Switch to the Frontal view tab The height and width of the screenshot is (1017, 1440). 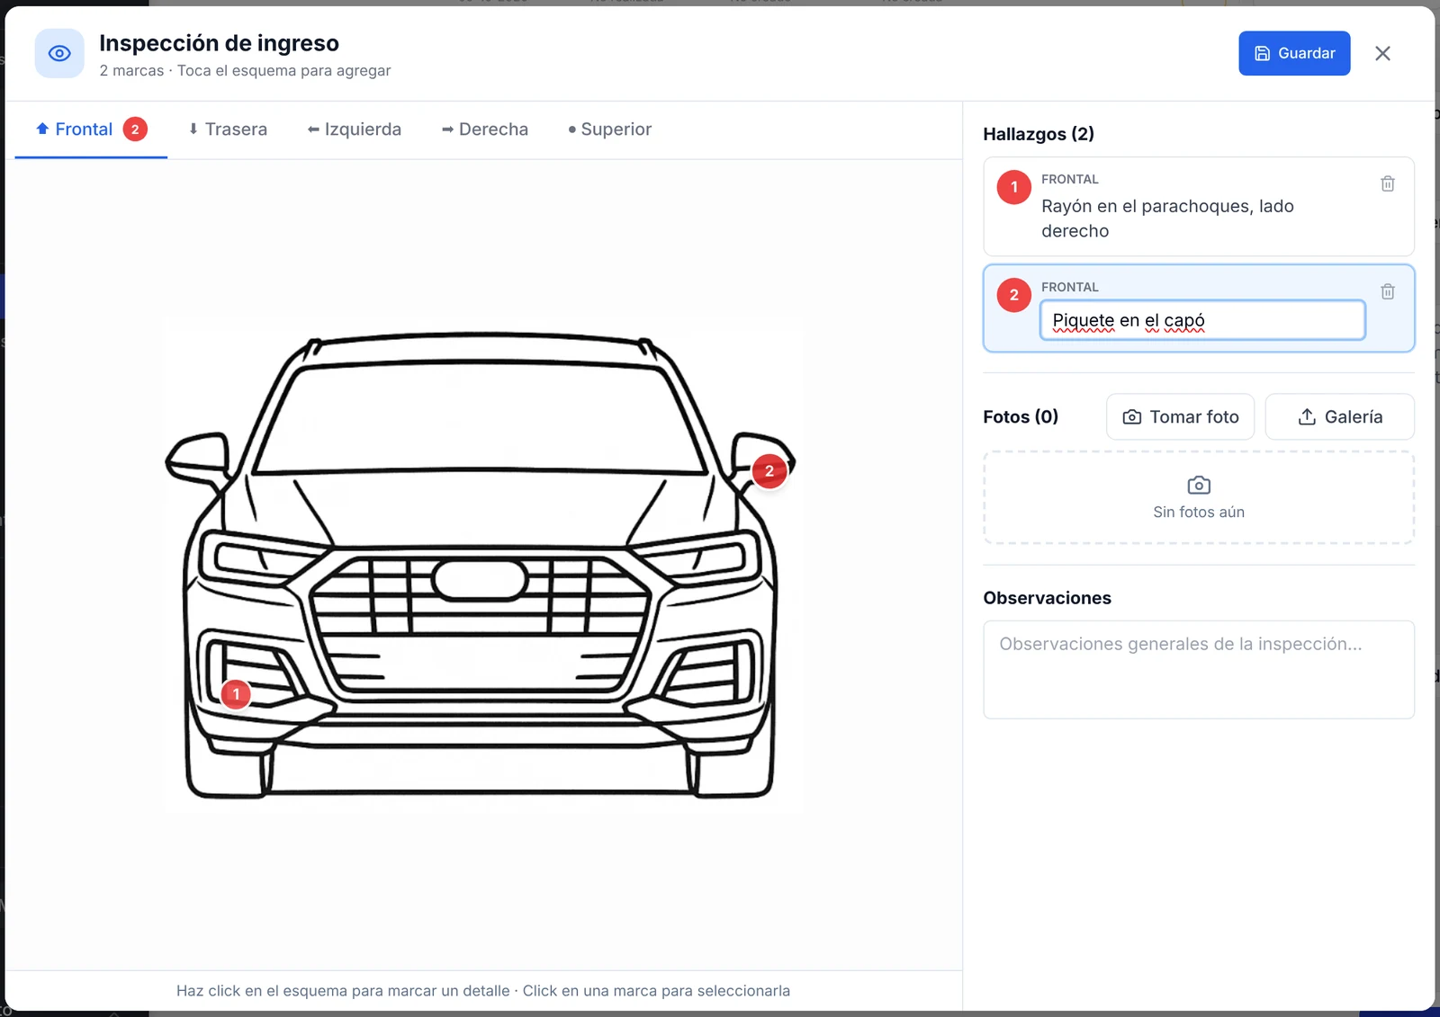click(x=91, y=129)
